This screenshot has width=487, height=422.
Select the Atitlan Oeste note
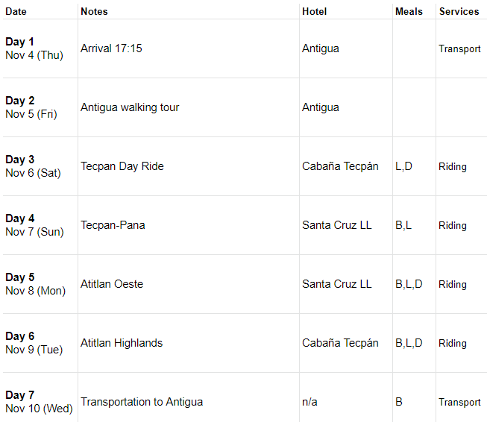coord(112,284)
